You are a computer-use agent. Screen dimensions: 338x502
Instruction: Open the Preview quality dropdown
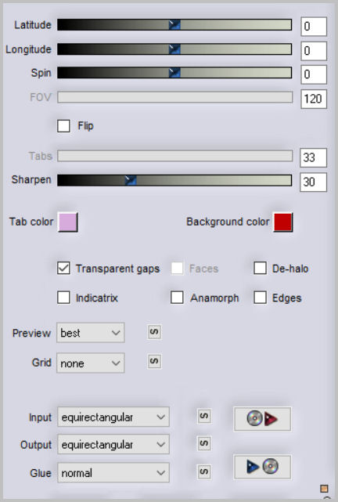click(x=91, y=333)
